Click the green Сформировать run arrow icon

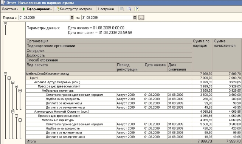click(24, 9)
